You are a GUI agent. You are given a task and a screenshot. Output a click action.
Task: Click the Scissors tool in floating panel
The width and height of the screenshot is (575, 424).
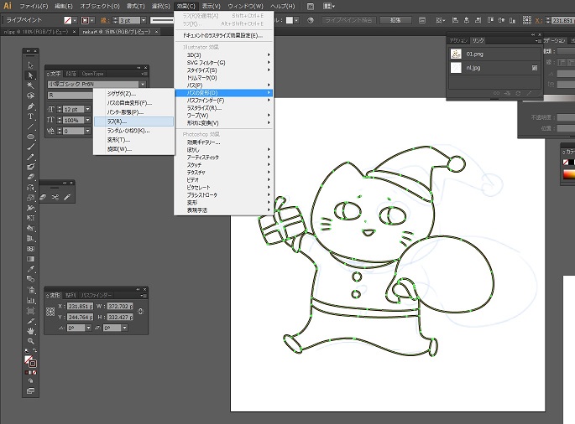point(55,198)
